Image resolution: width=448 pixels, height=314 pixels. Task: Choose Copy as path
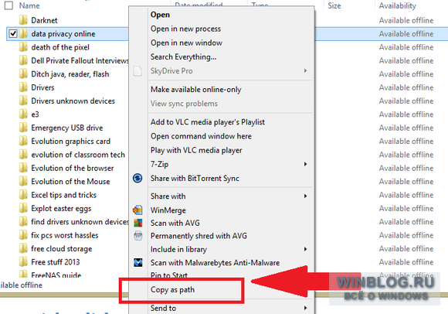[x=172, y=290]
